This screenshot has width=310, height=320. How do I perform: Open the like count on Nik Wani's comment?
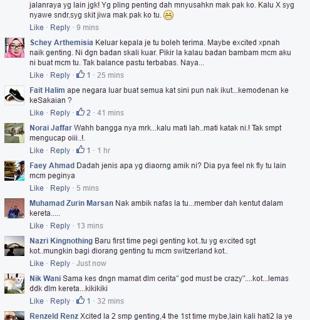pos(83,301)
